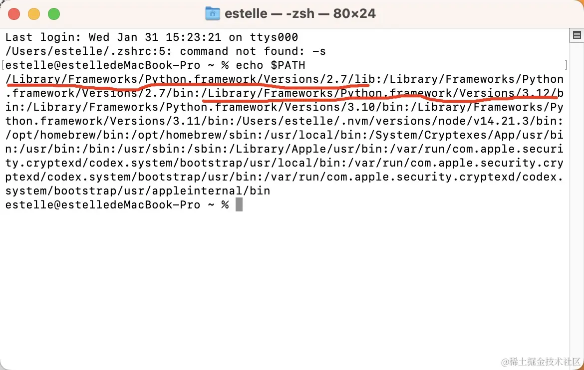Screen dimensions: 584x370
Task: Close the terminal window with red button
Action: coord(14,14)
